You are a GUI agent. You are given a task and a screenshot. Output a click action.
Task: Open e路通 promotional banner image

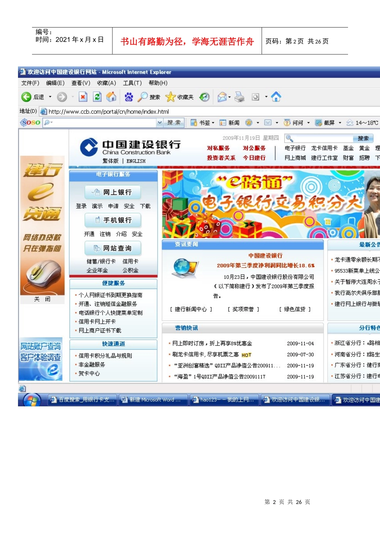click(271, 204)
